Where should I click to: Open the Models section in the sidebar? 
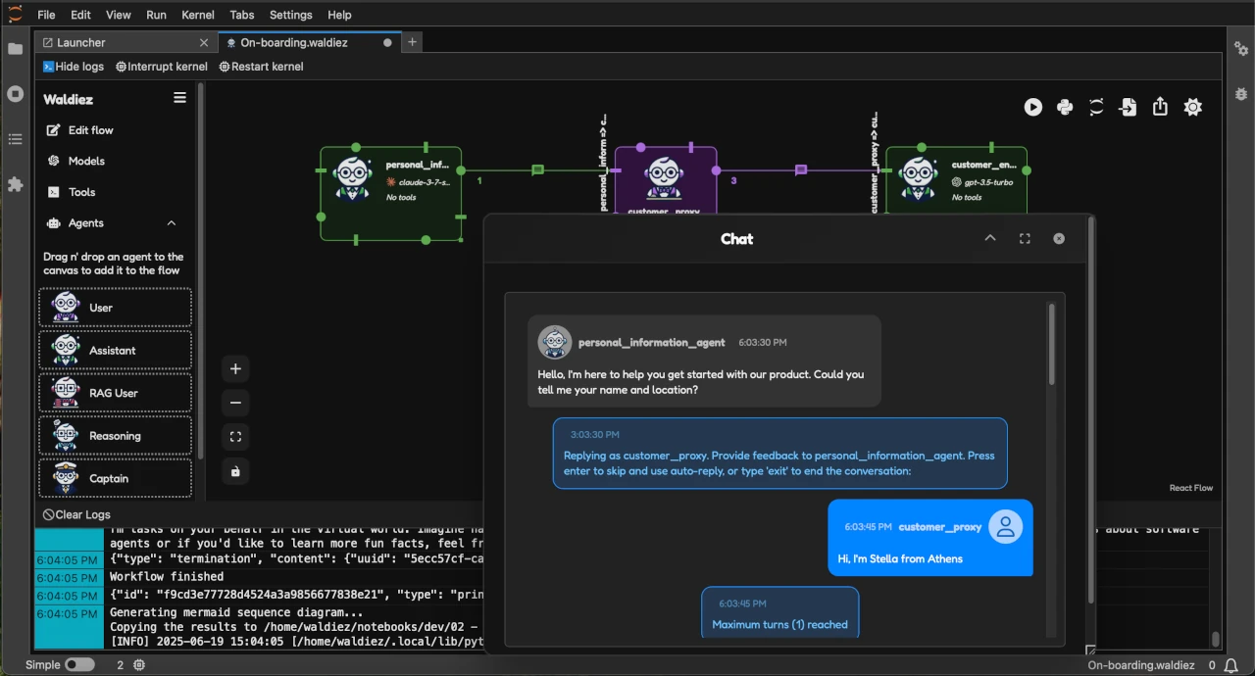tap(87, 161)
